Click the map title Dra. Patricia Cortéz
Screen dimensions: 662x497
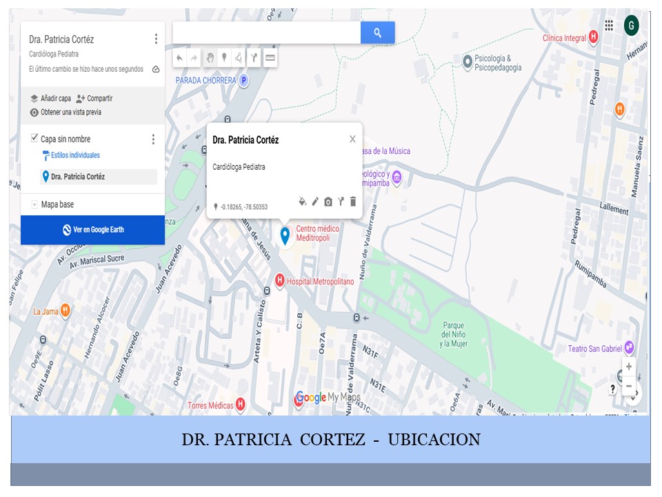[61, 40]
